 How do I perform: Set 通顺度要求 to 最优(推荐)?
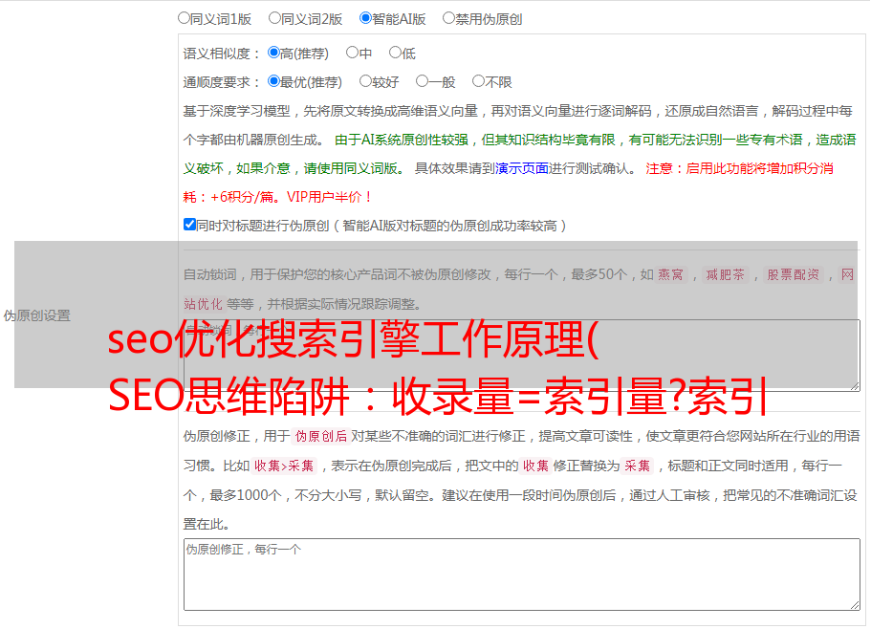pos(273,81)
